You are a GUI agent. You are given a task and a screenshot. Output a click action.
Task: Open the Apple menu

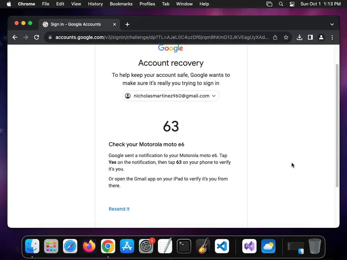coord(9,4)
